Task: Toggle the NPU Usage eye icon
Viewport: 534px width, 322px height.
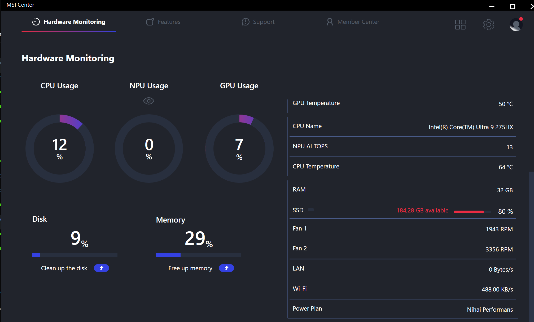Action: coord(149,101)
